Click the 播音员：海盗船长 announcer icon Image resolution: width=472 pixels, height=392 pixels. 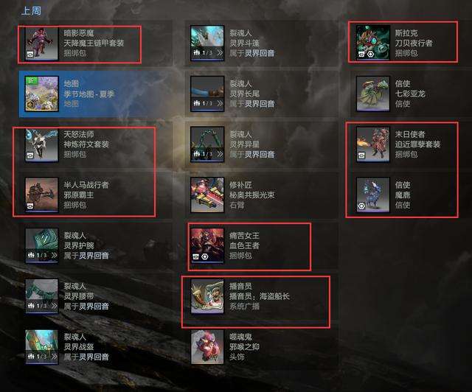click(207, 296)
